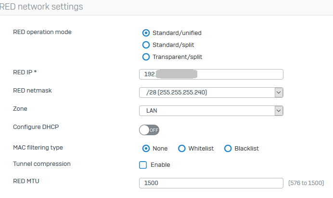333x198 pixels.
Task: Enable Tunnel compression checkbox
Action: pos(143,165)
